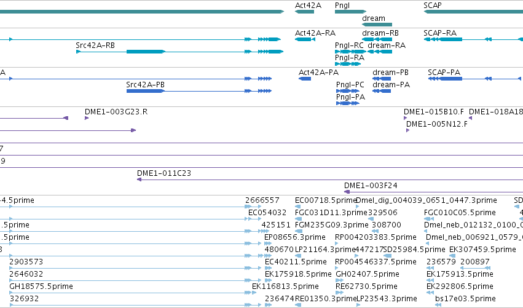Click the EST labeled 425151

tap(276, 225)
